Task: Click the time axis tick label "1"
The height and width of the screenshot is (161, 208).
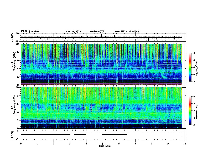Action: (37, 143)
